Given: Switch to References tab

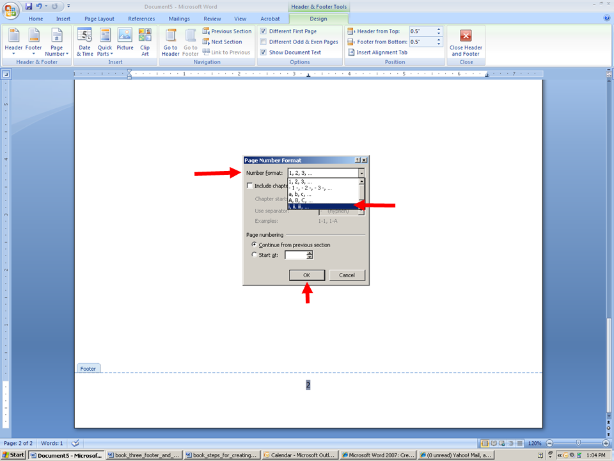Looking at the screenshot, I should tap(141, 19).
